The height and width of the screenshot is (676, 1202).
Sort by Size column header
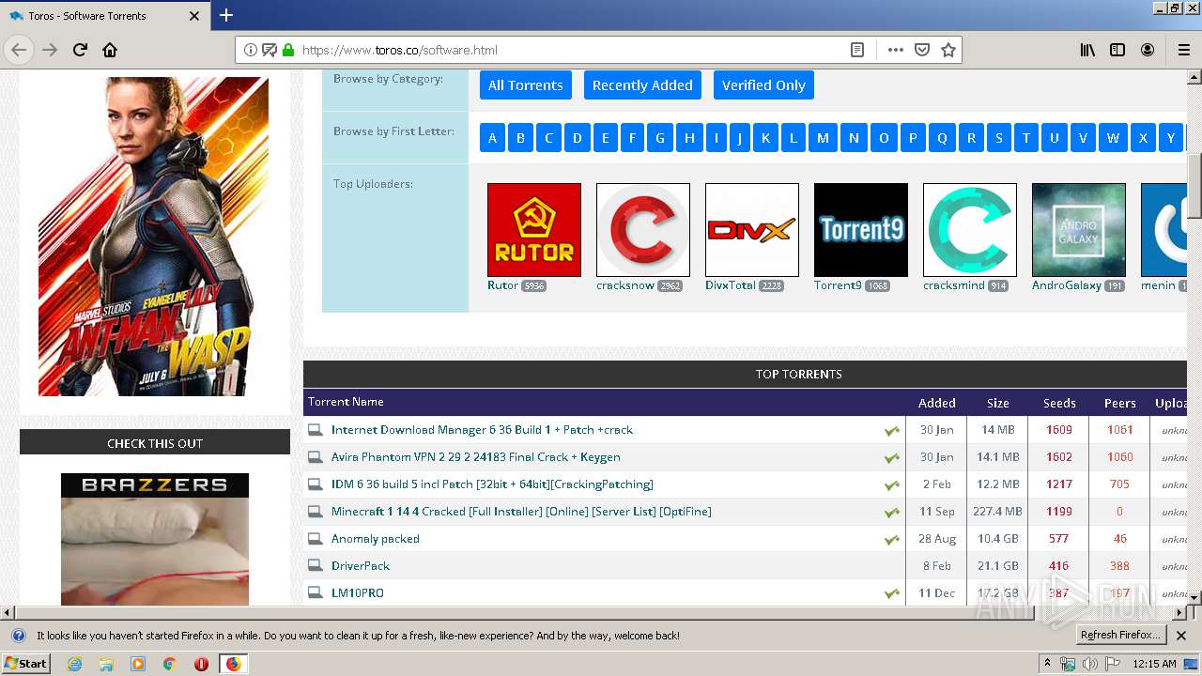[x=998, y=403]
